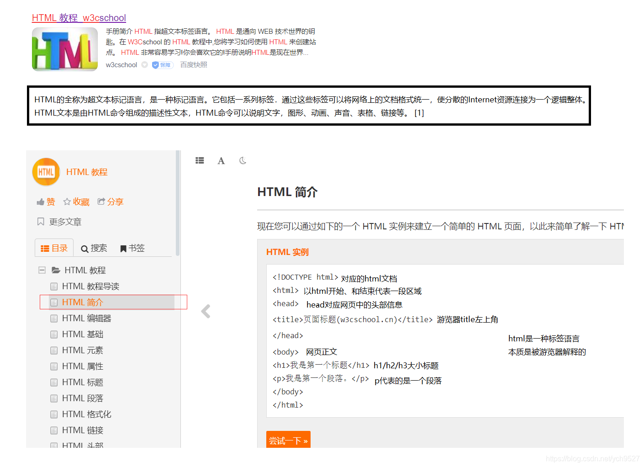Image resolution: width=644 pixels, height=467 pixels.
Task: Open HTML 格式化 chapter
Action: [x=87, y=414]
